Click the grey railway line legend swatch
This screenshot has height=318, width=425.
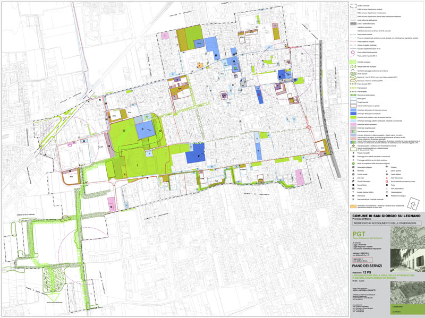[x=353, y=24]
